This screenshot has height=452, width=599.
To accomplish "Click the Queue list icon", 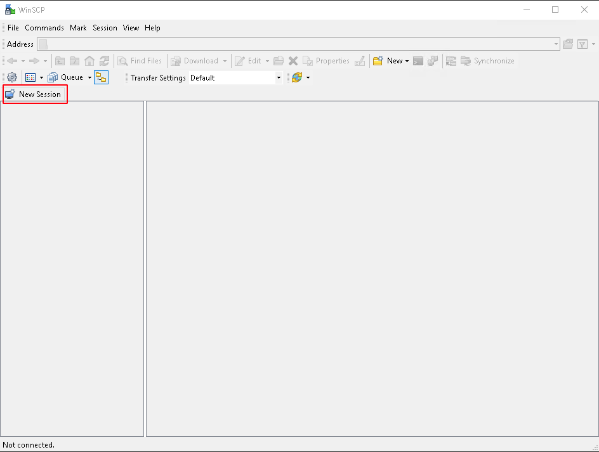I will coord(53,77).
